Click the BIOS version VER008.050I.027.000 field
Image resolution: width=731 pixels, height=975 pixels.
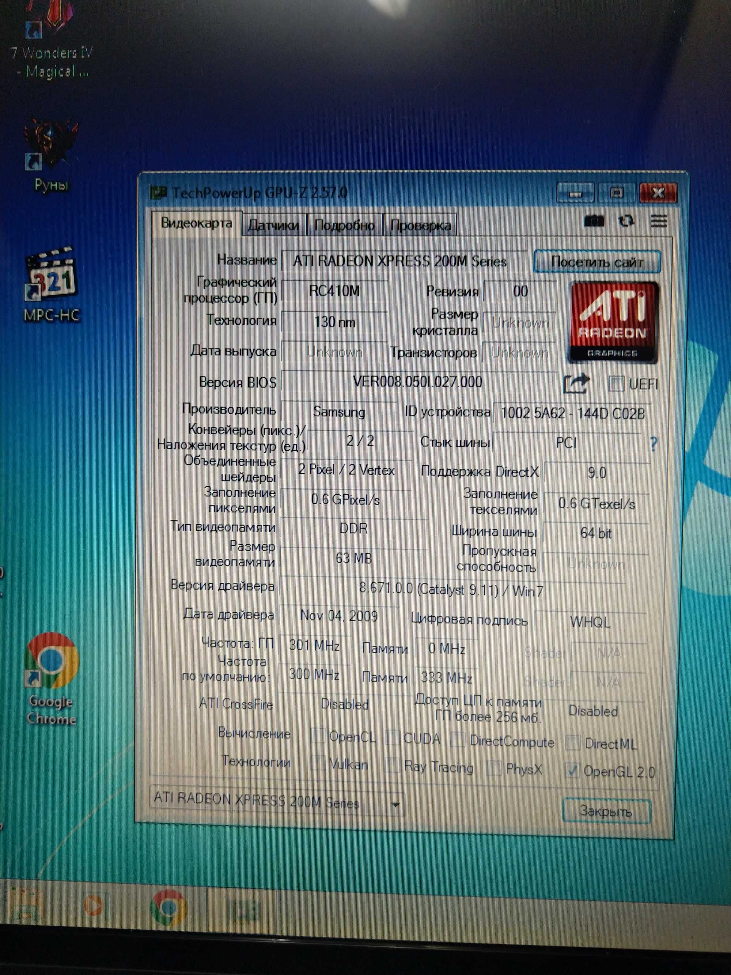[x=418, y=382]
